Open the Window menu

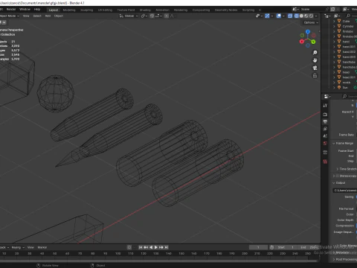pos(25,9)
